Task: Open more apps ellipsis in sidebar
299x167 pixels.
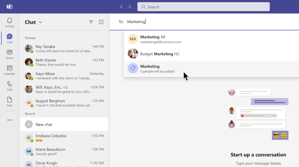Action: click(x=10, y=120)
